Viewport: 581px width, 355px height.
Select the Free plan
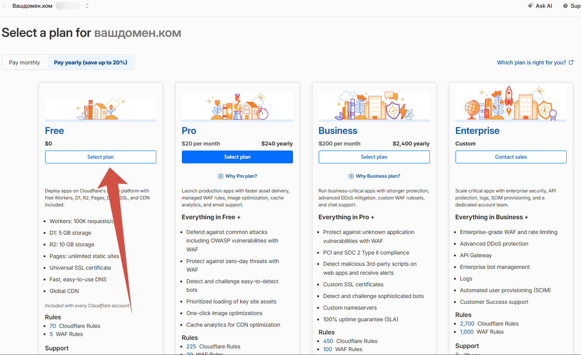pyautogui.click(x=101, y=157)
